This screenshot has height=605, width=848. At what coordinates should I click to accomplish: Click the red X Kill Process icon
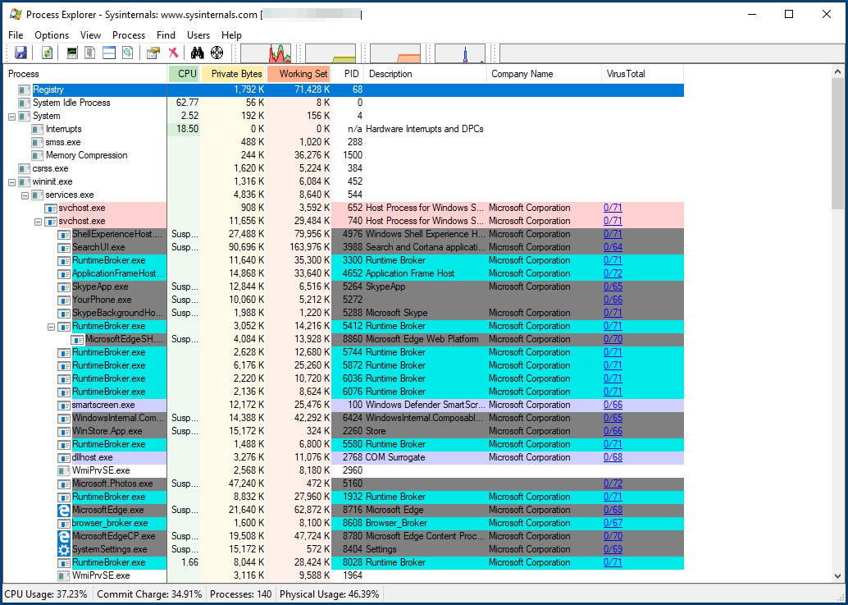pos(173,53)
